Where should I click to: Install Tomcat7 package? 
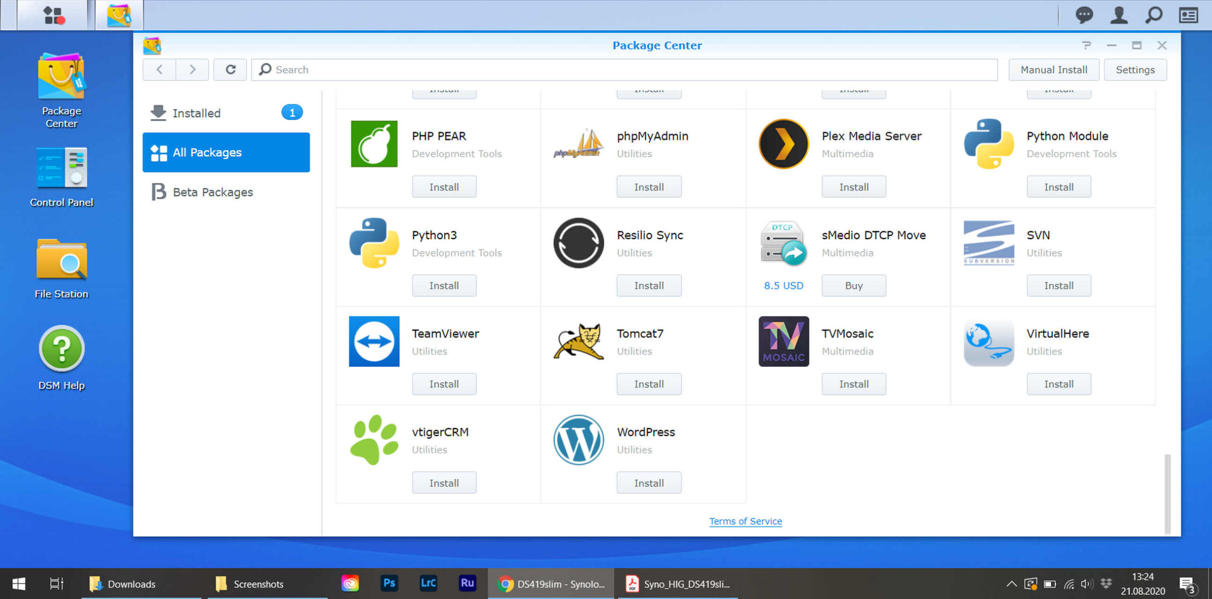point(649,384)
